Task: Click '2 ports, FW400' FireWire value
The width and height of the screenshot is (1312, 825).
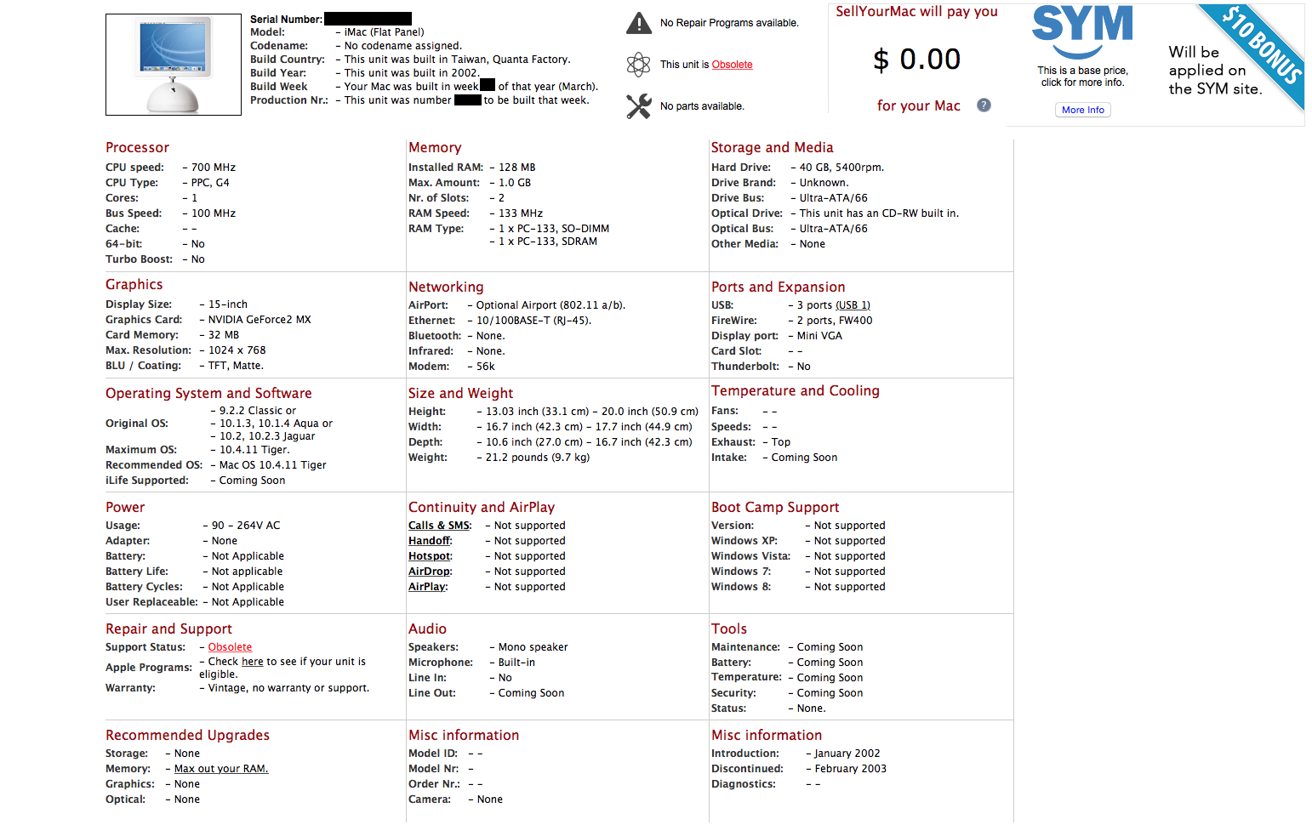Action: tap(835, 321)
